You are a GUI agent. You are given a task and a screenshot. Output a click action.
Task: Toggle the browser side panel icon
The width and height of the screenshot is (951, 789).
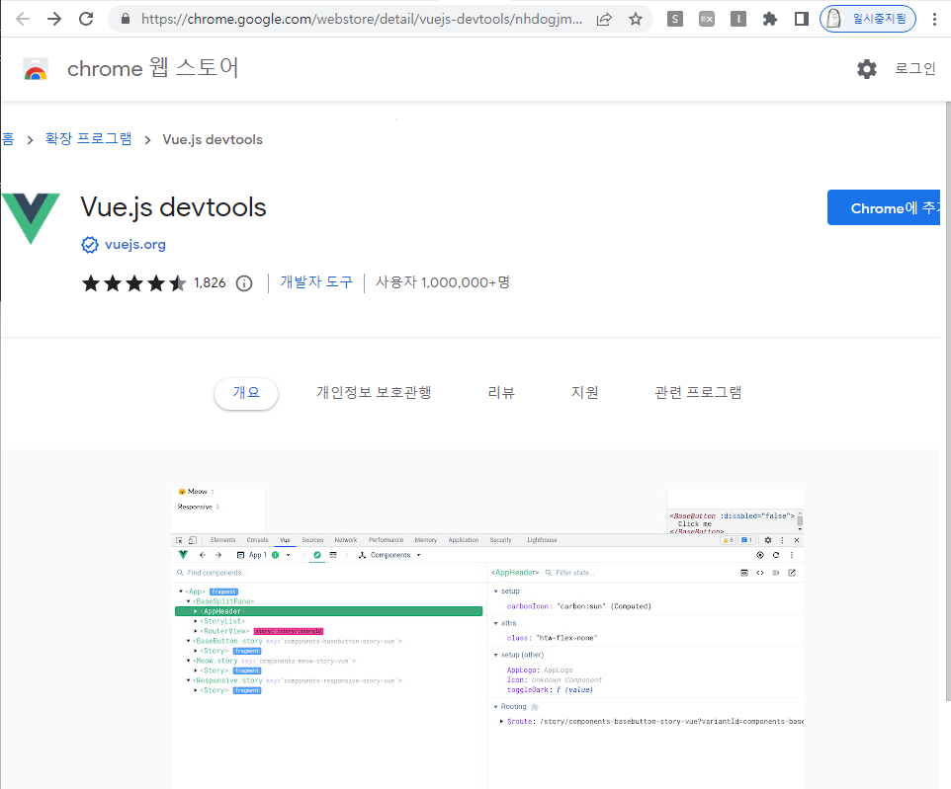coord(801,19)
